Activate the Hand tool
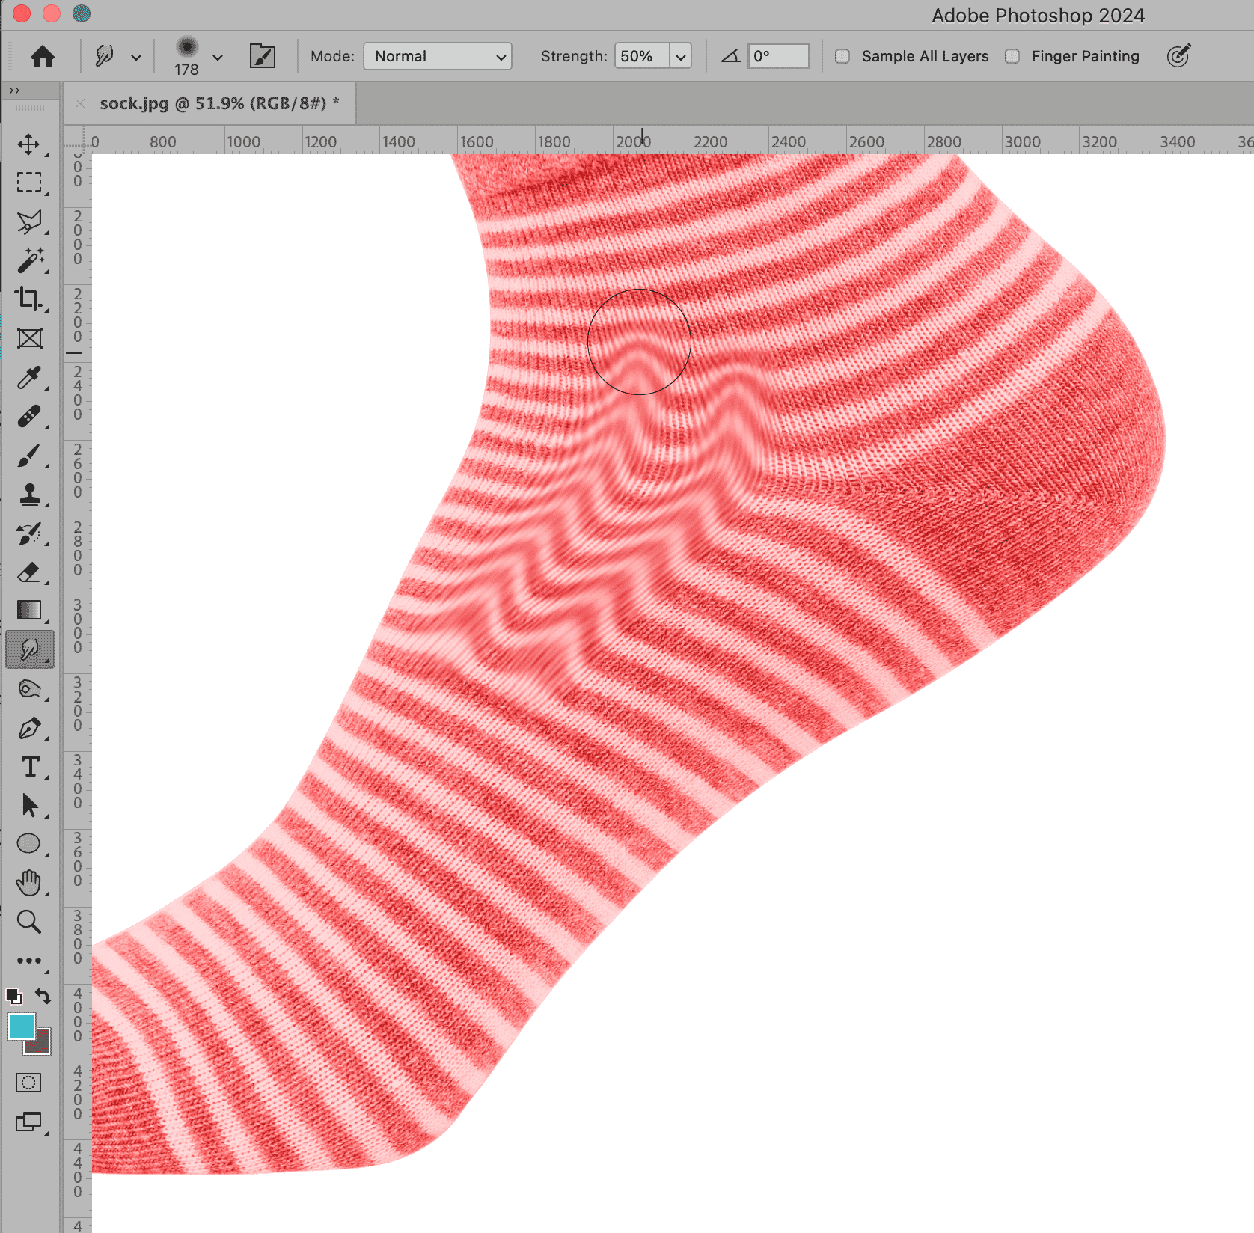This screenshot has width=1254, height=1233. (x=29, y=883)
